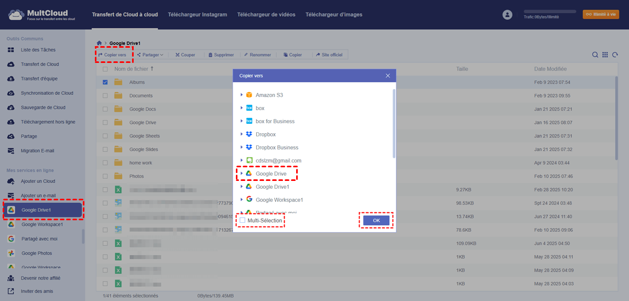Screen dimensions: 629x301
Task: Expand box for Business node
Action: click(x=242, y=121)
